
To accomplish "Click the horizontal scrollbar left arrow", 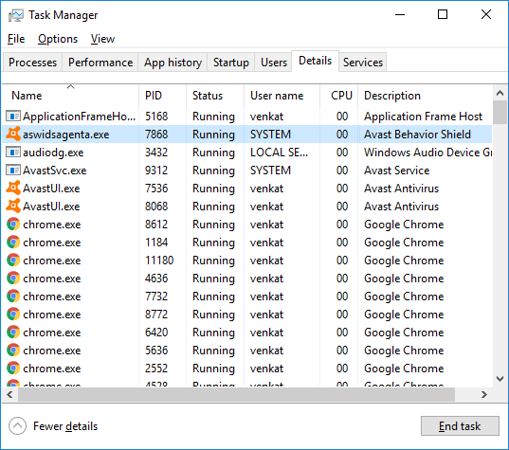I will click(x=9, y=394).
